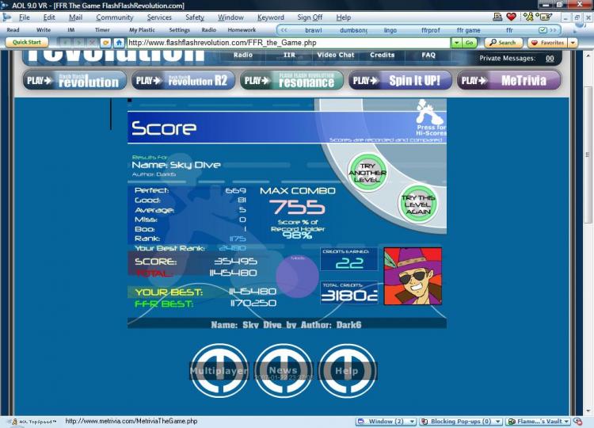Click the URL address field
Screen dimensions: 594x428
pos(288,43)
